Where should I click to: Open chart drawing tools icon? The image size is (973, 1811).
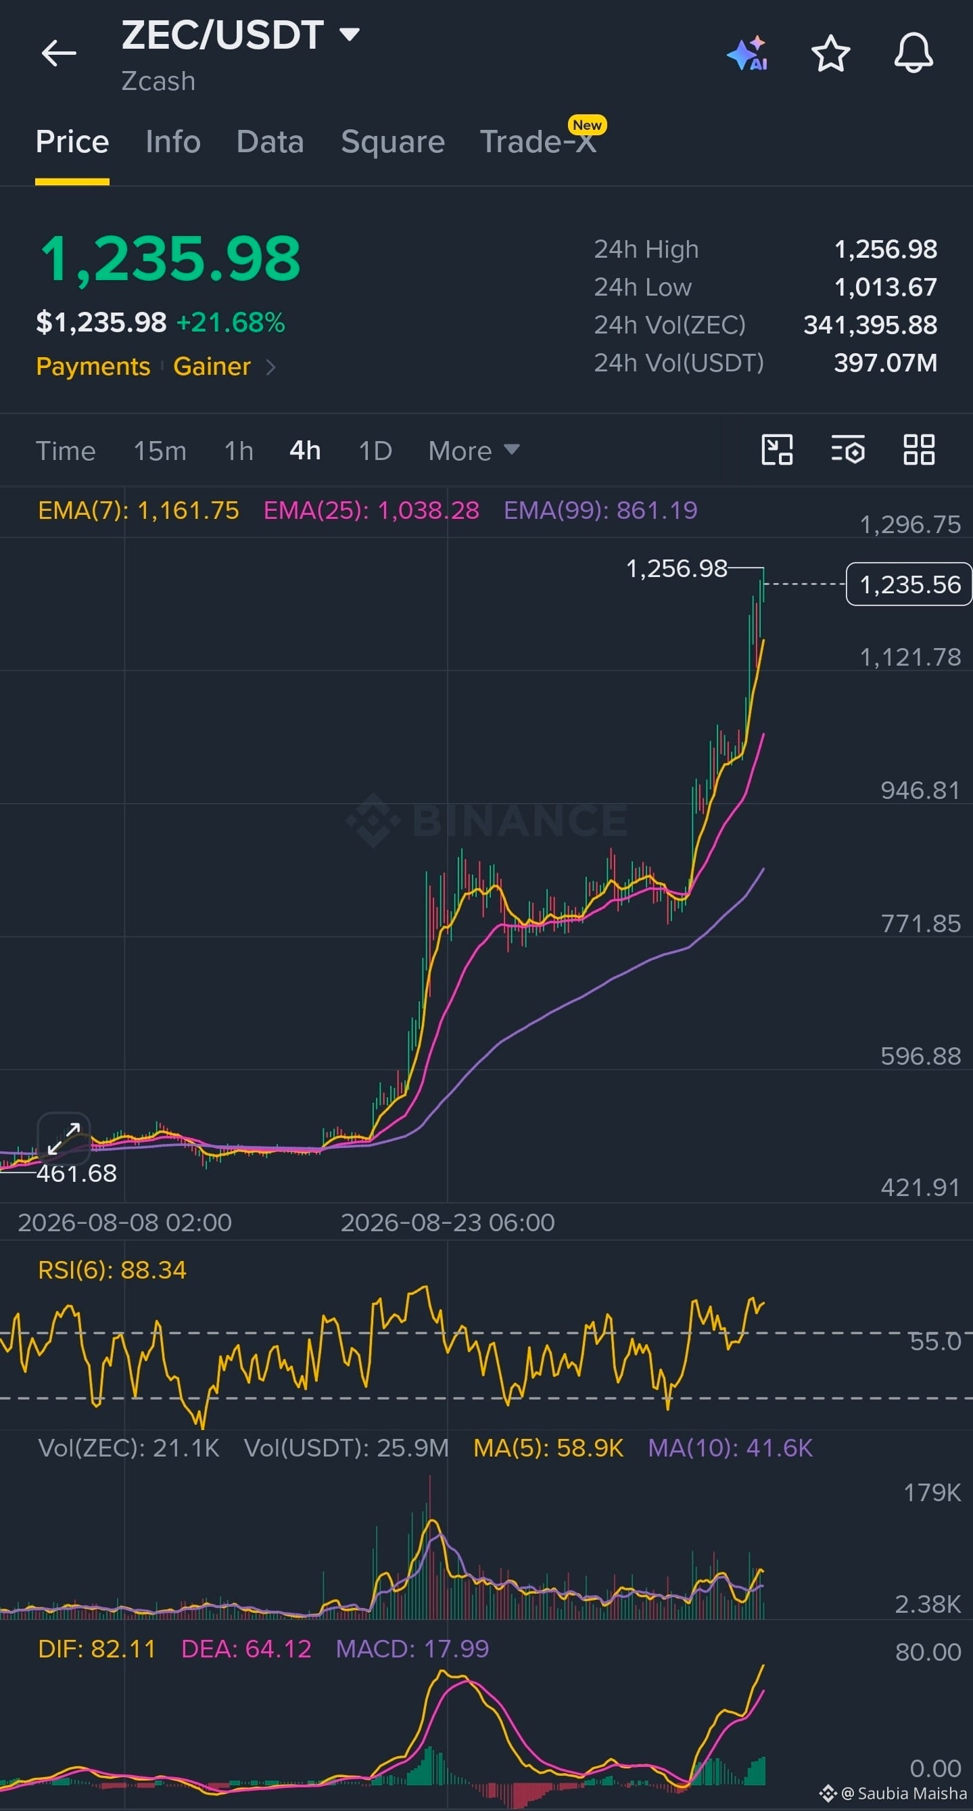coord(777,450)
